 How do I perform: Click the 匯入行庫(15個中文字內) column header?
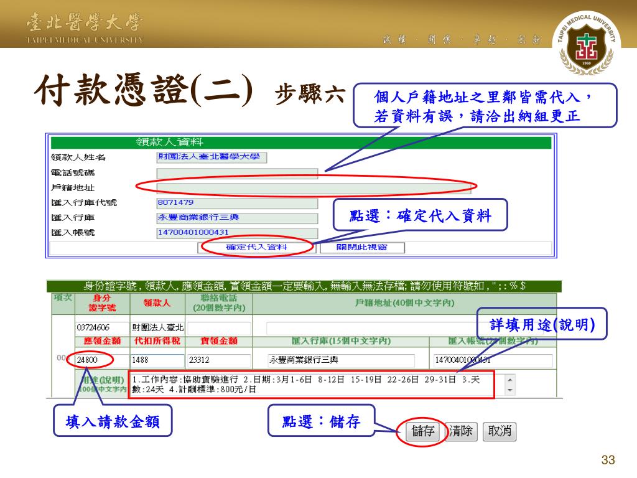[342, 341]
